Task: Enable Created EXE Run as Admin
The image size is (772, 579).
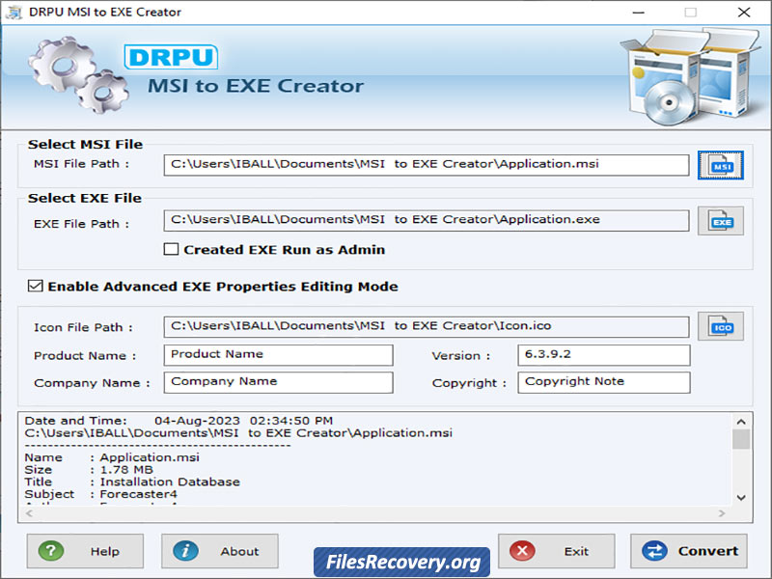Action: (x=171, y=250)
